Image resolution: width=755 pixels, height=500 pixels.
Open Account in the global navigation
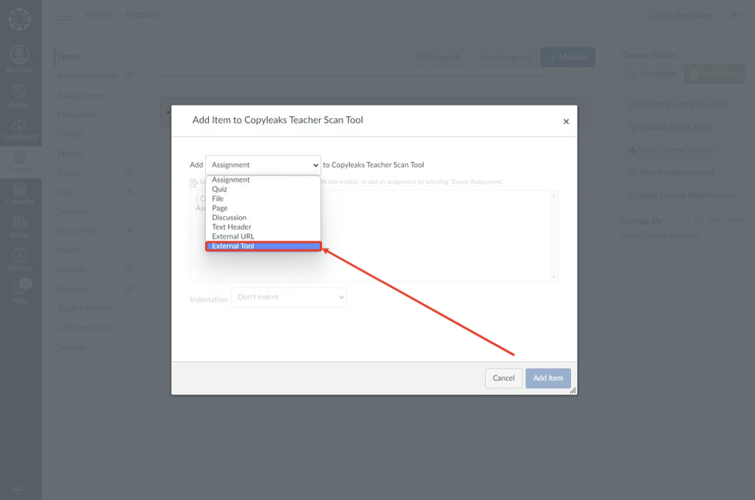(x=20, y=59)
